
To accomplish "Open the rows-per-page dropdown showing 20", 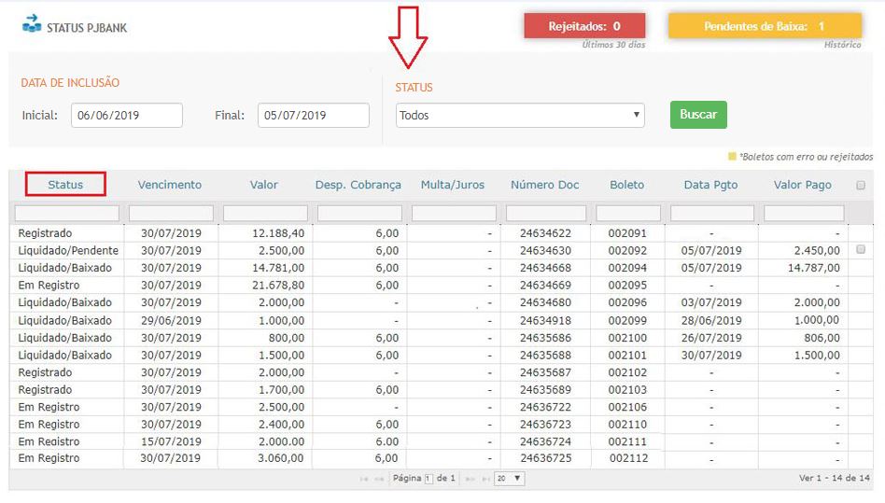I will point(510,479).
